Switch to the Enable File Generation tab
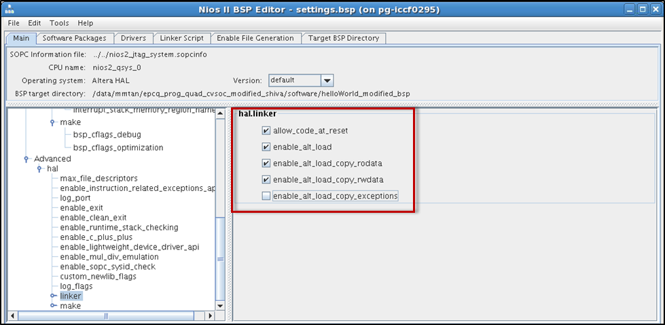The height and width of the screenshot is (325, 665). point(255,38)
